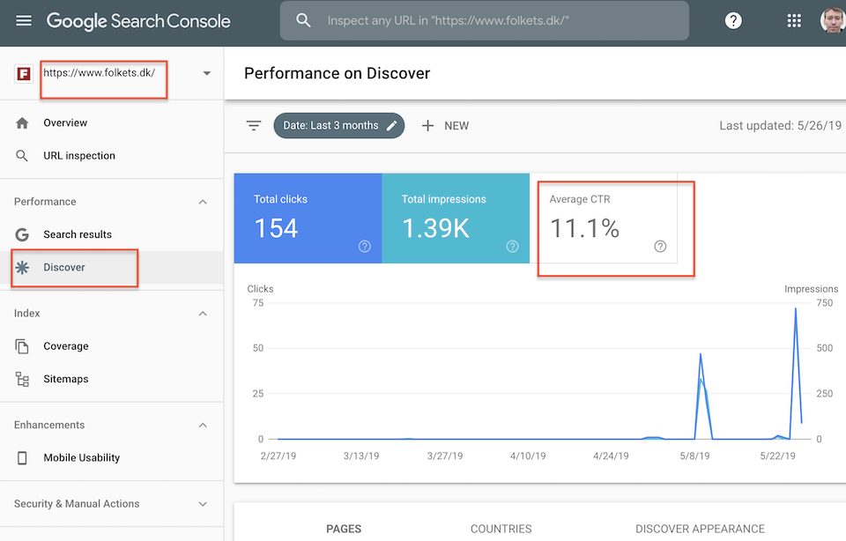Click the Overview home icon

[x=22, y=123]
